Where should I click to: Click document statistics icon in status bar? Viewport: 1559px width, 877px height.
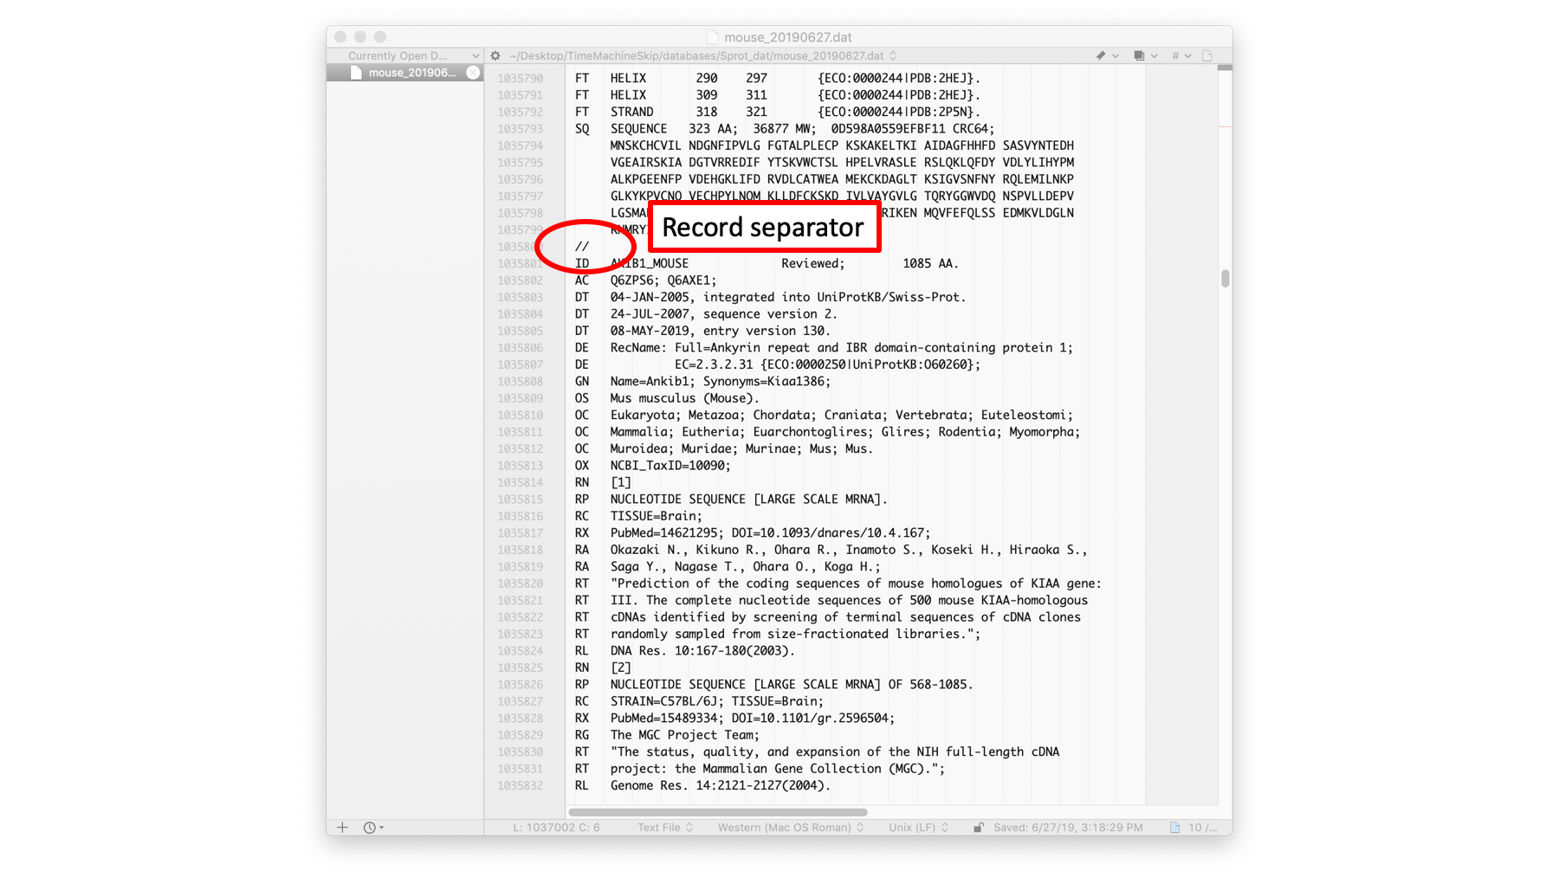[1175, 828]
